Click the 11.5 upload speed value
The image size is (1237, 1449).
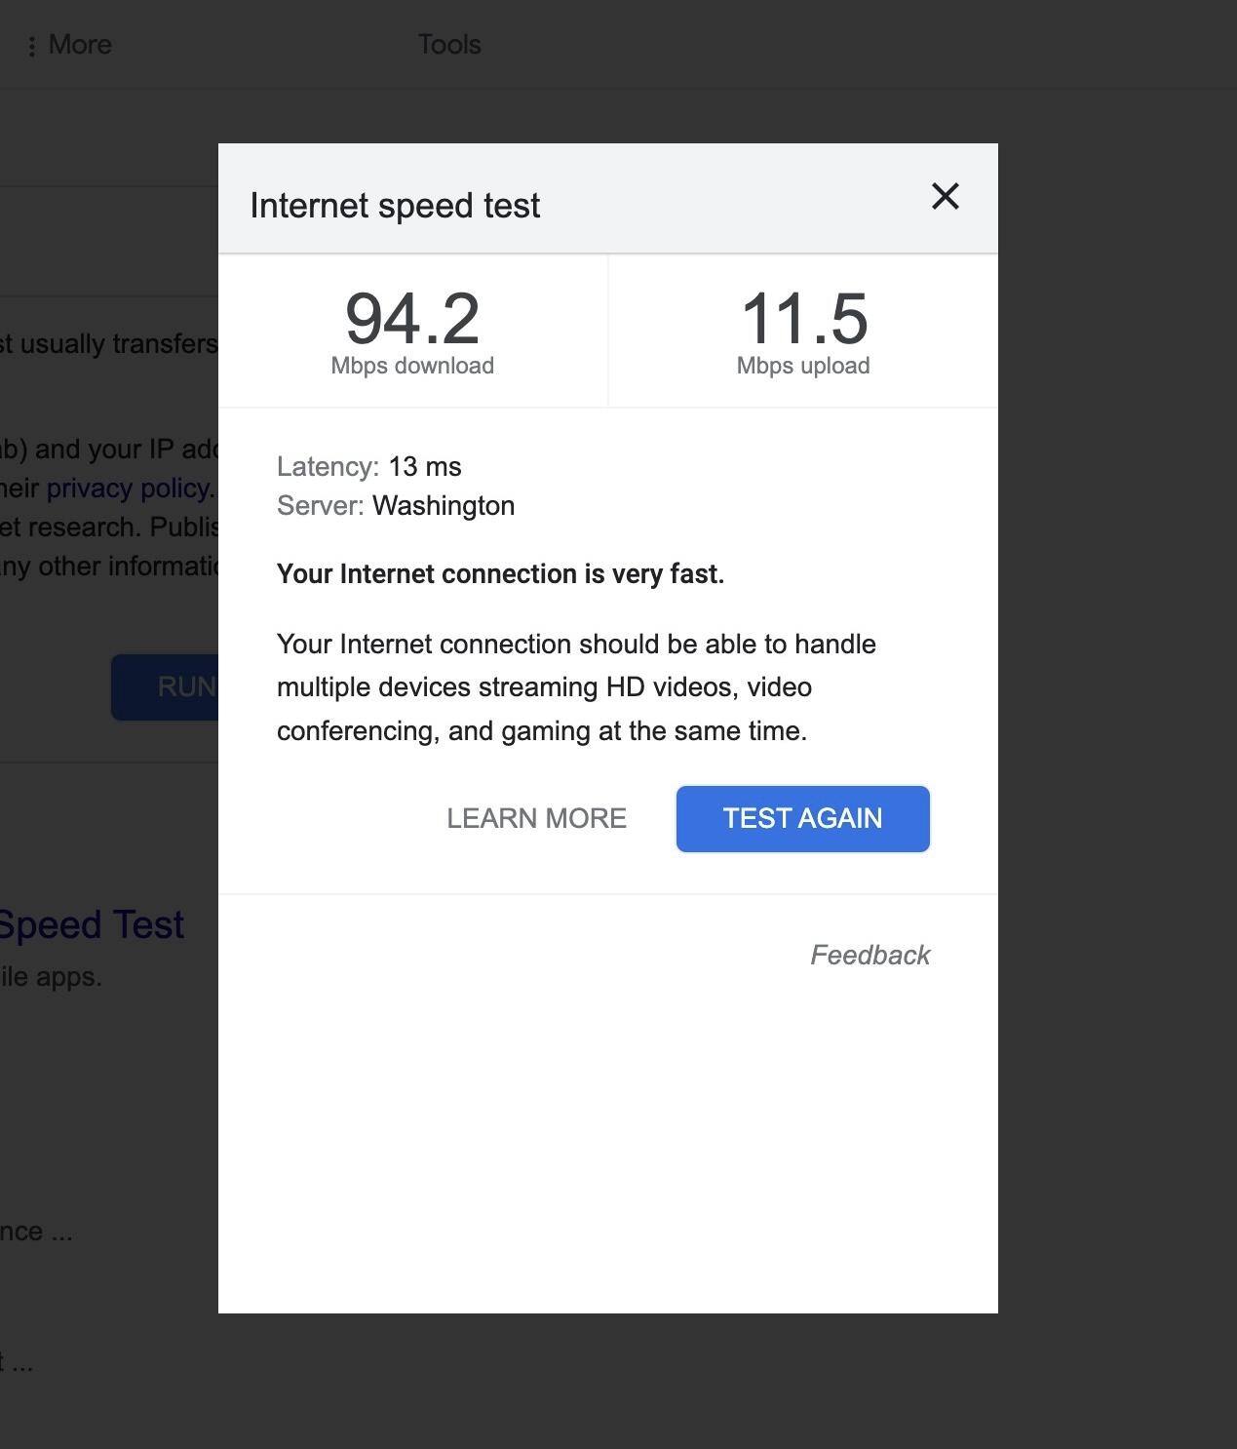click(x=803, y=318)
